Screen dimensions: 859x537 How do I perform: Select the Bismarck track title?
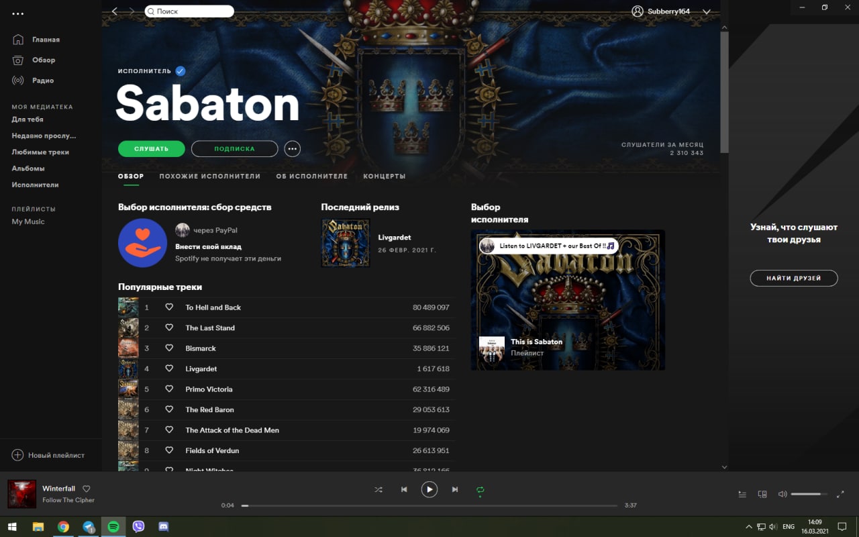click(201, 348)
